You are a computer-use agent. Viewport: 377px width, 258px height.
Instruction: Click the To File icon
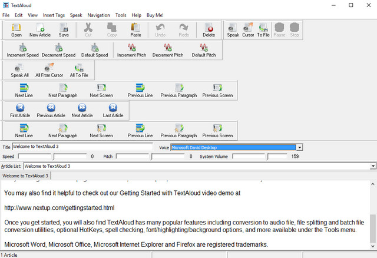click(x=263, y=30)
